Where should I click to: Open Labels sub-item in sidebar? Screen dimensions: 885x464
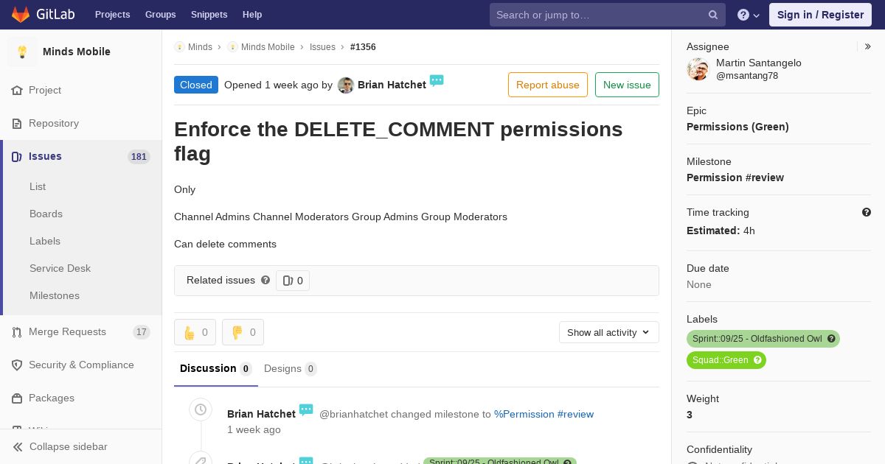[x=45, y=241]
